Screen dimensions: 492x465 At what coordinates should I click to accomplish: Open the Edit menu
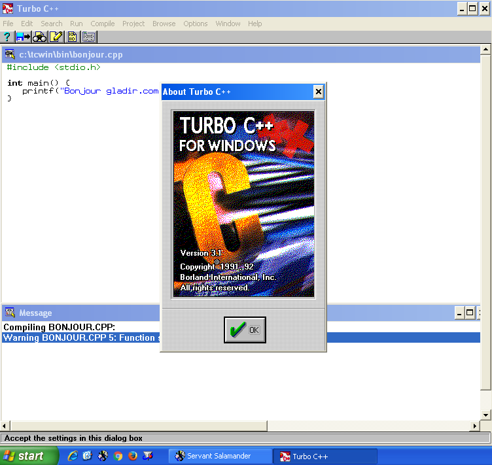click(27, 24)
